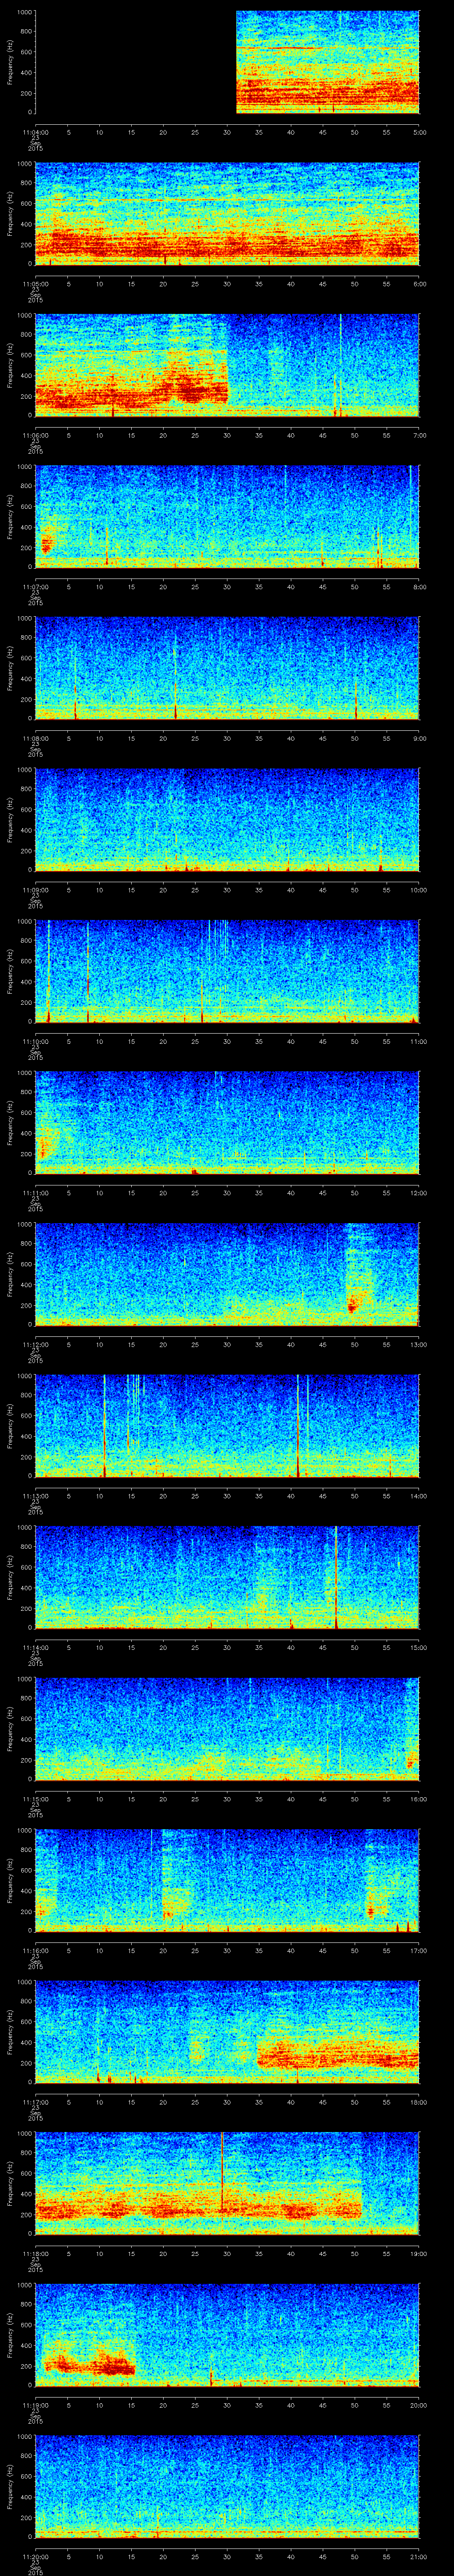
Task: Click the 21:00 end time label
Action: (419, 2557)
